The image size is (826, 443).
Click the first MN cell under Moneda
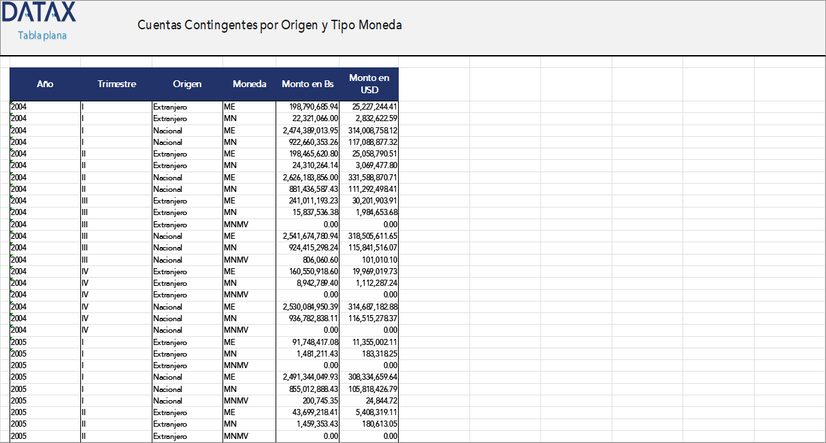(x=232, y=118)
